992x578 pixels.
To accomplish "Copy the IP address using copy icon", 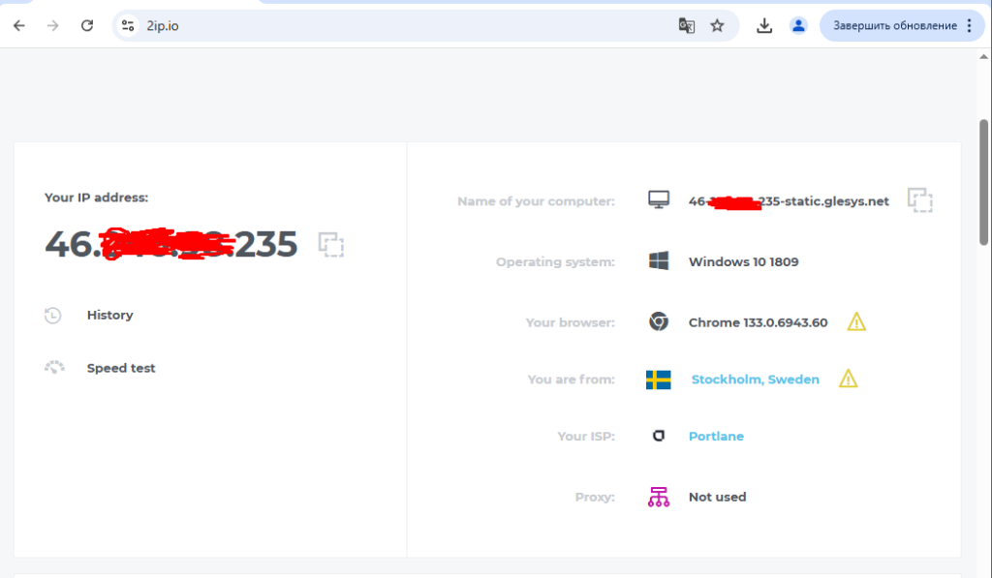I will click(x=332, y=244).
